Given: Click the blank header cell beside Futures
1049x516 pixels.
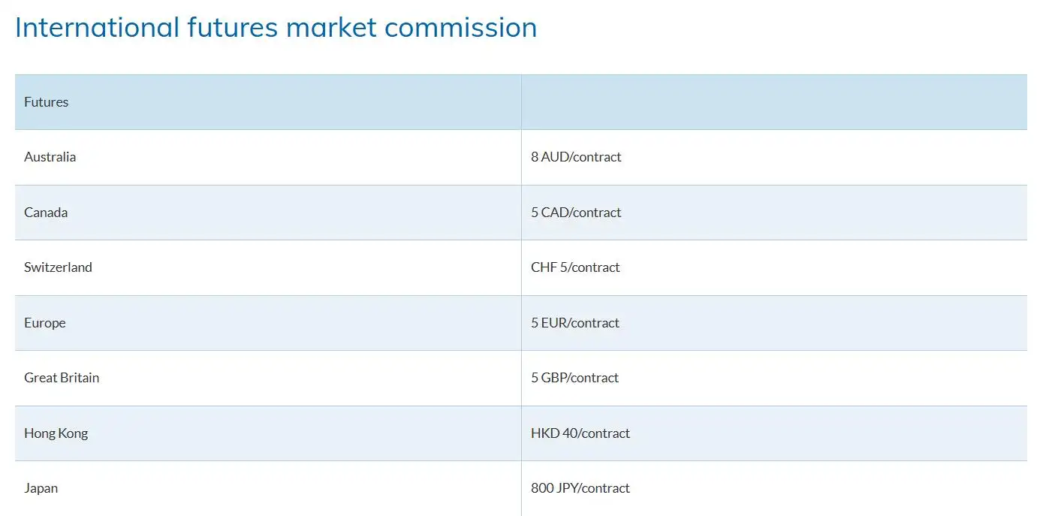Looking at the screenshot, I should tap(773, 102).
